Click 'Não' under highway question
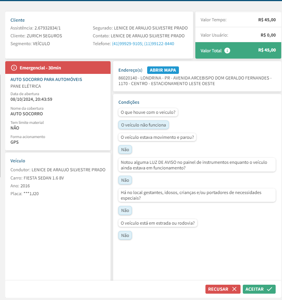 click(x=125, y=235)
